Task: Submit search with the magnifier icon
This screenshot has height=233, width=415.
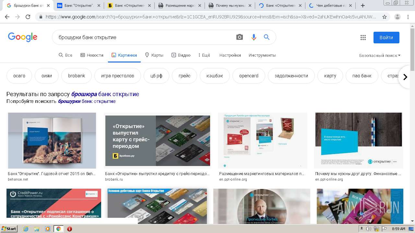Action: click(267, 37)
